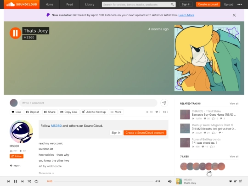This screenshot has width=248, height=186.
Task: Open Lofi girl vs Hot O... track
Action: (214, 129)
